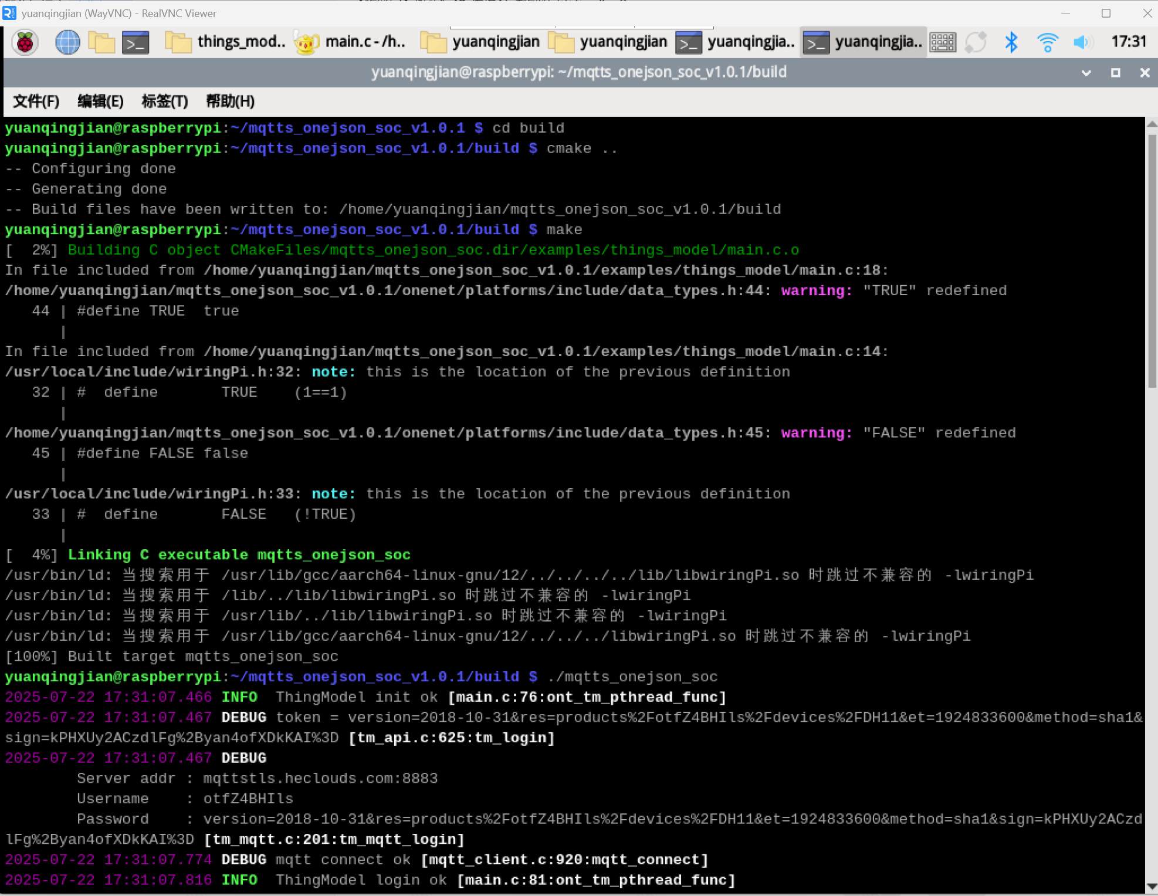Click the '"TRUE" redefined' warning line
The height and width of the screenshot is (896, 1158).
click(506, 290)
